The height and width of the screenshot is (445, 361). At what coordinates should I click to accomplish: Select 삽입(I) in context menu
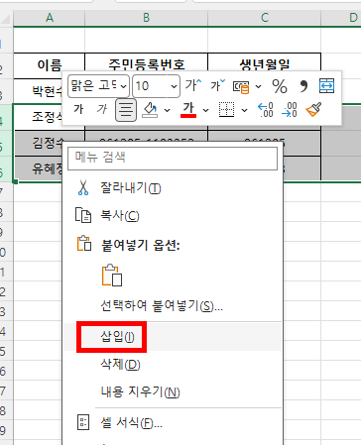[173, 337]
